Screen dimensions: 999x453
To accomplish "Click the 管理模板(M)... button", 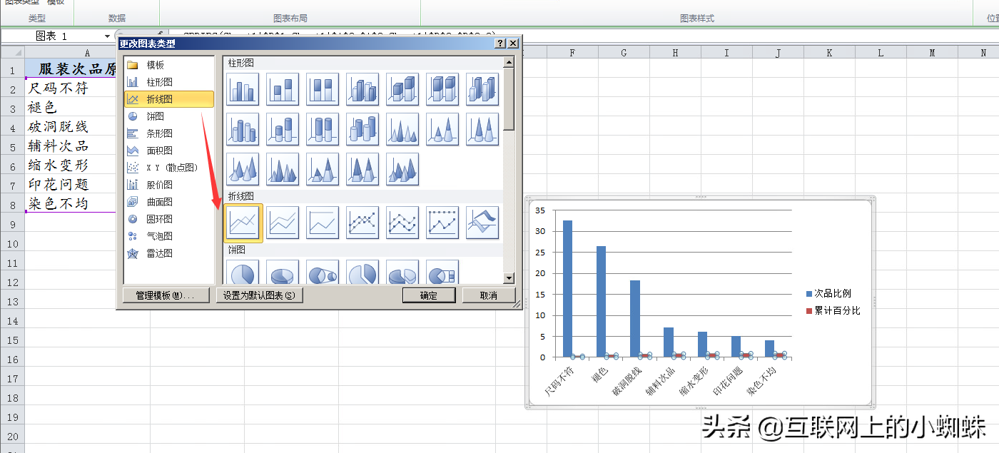I will 166,295.
